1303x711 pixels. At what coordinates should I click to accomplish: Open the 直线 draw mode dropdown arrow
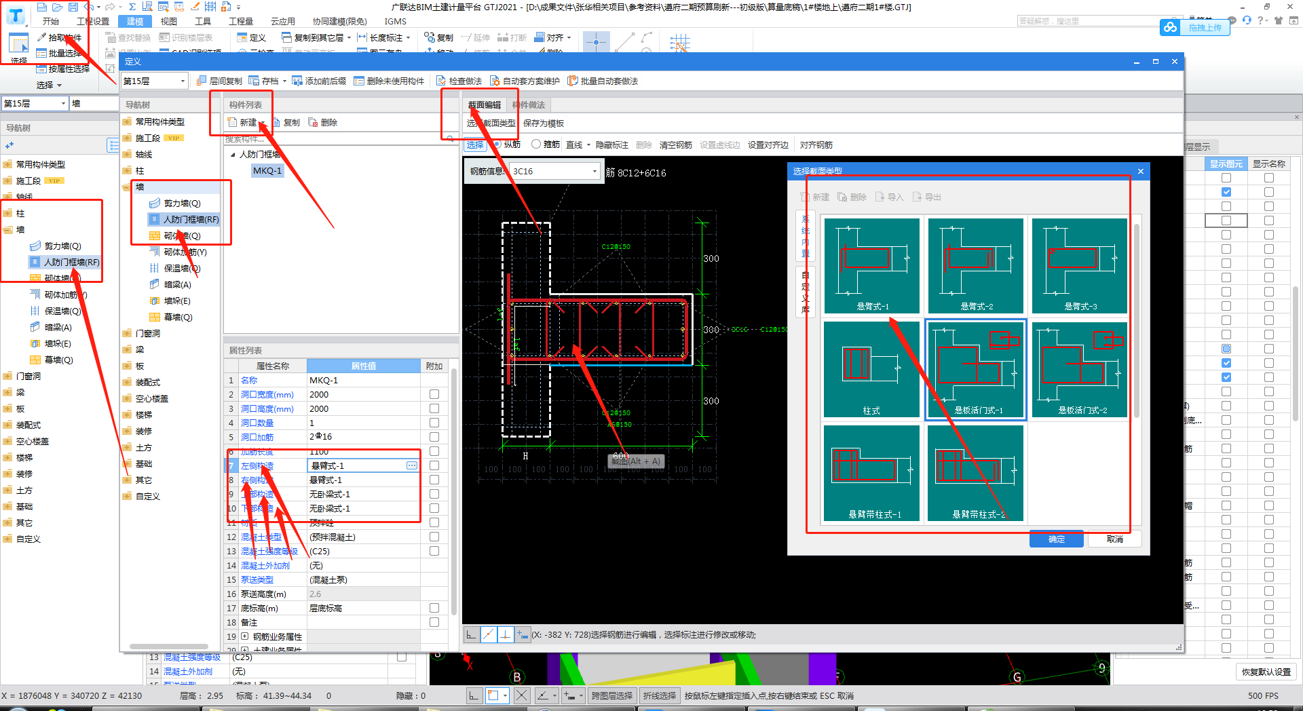point(588,145)
